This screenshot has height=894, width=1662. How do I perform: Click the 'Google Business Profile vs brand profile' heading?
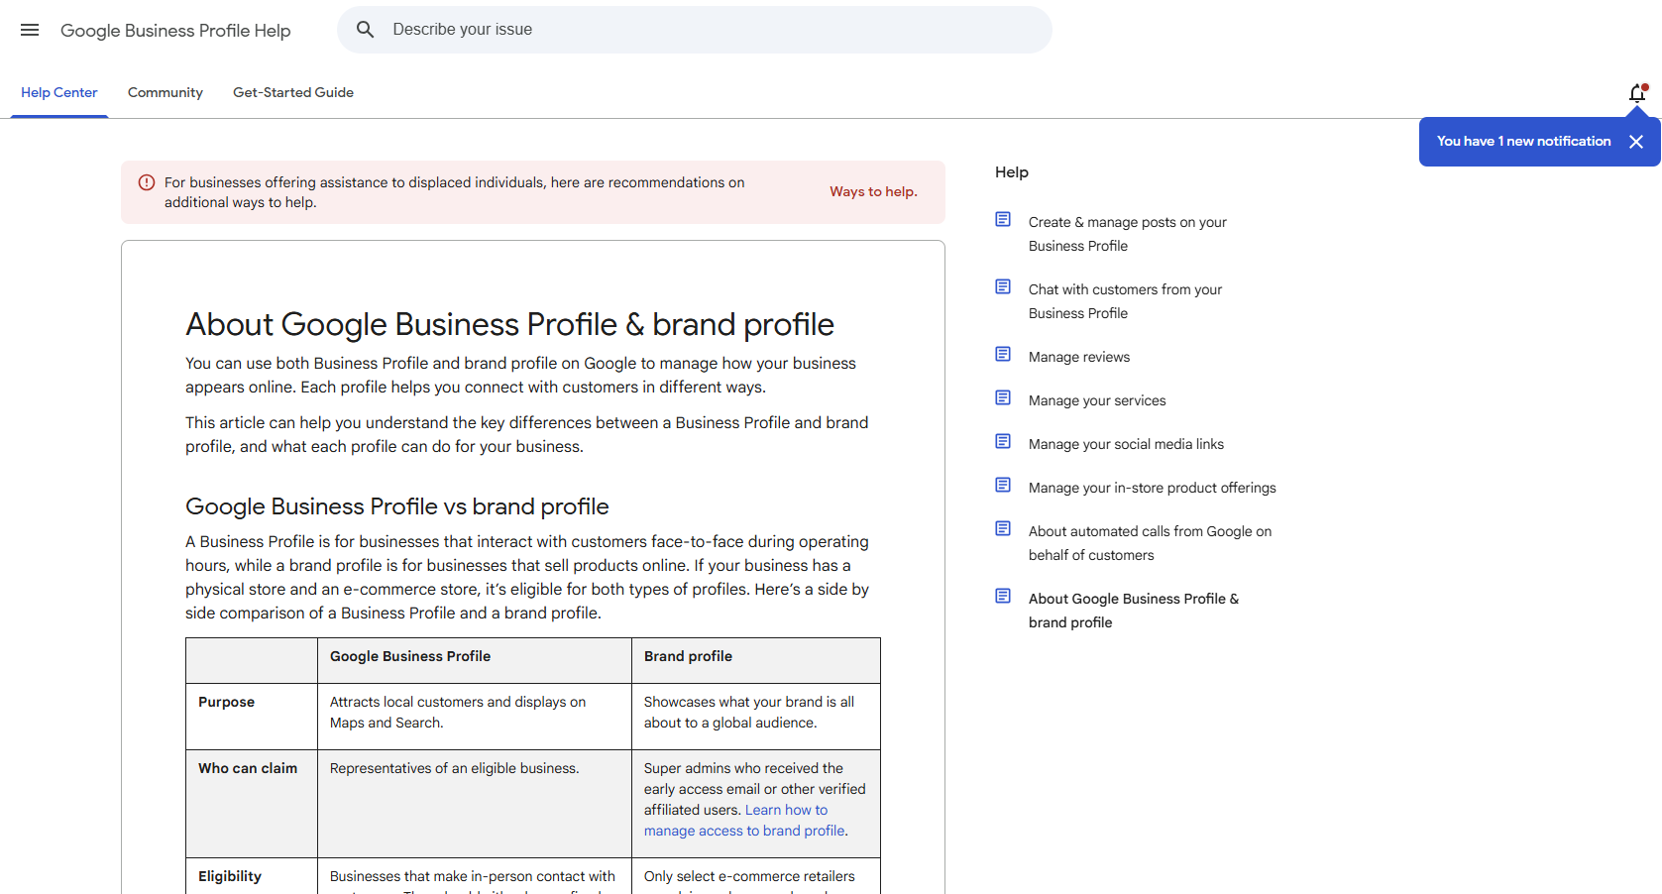(x=397, y=506)
